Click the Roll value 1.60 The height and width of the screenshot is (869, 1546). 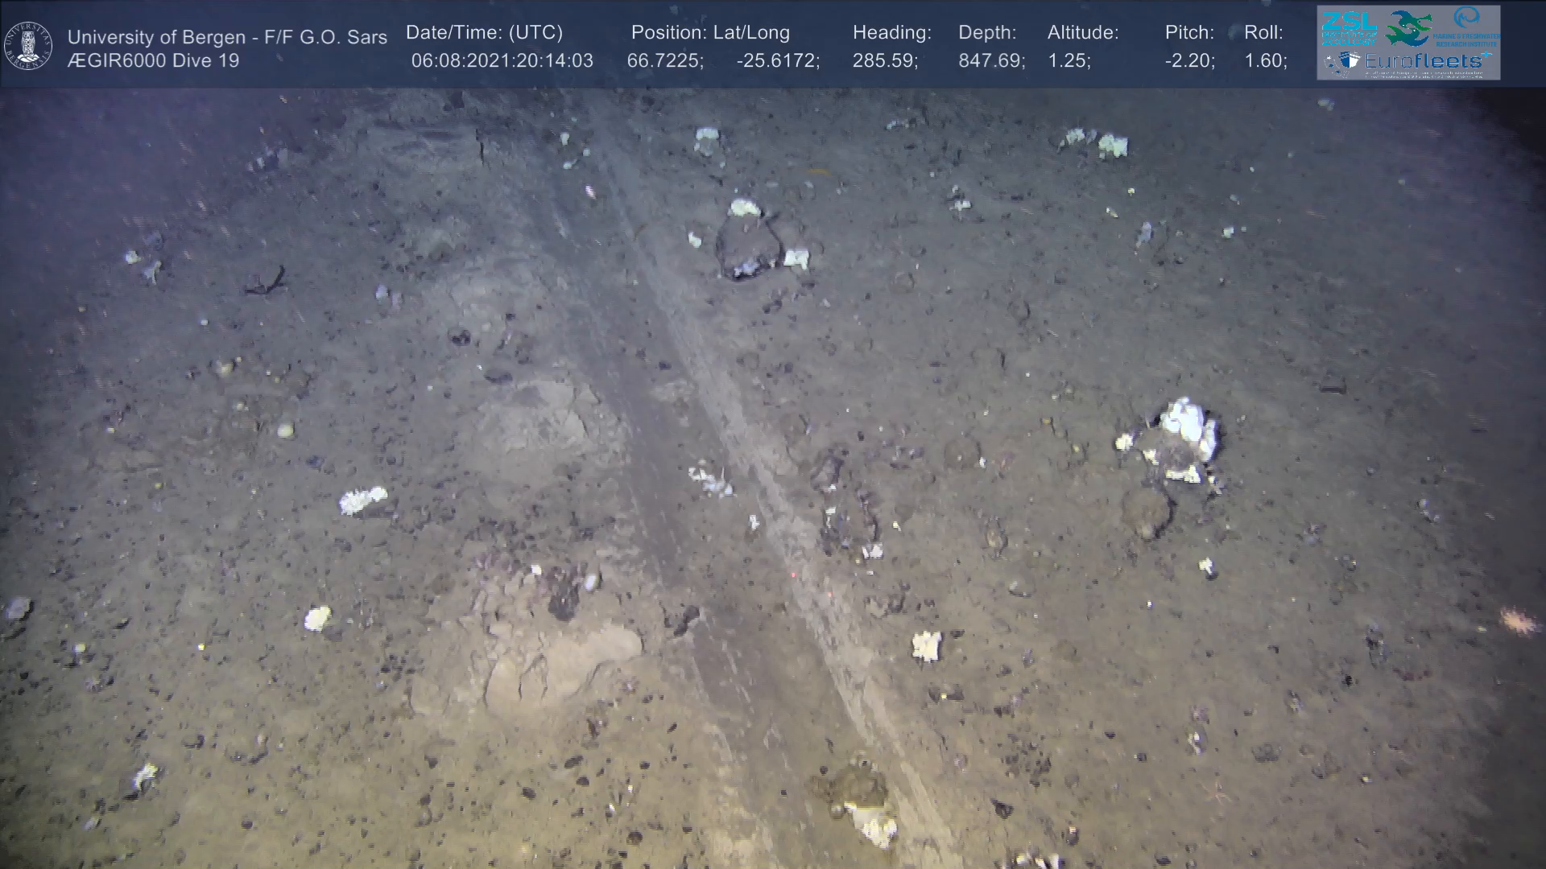pos(1265,61)
